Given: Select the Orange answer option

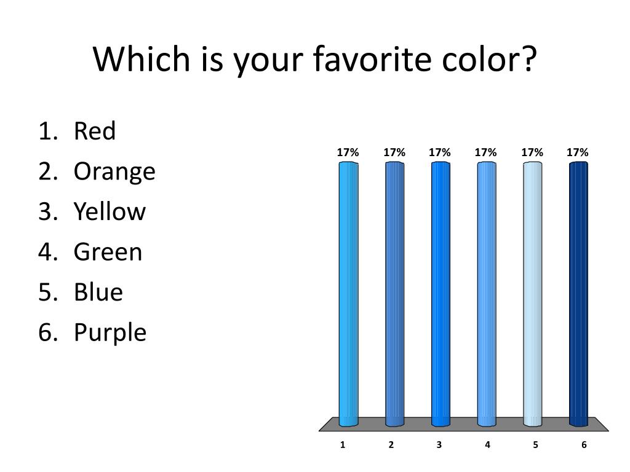Looking at the screenshot, I should tap(97, 172).
